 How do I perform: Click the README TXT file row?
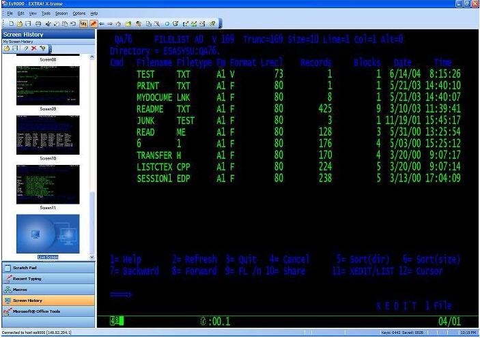pos(298,109)
